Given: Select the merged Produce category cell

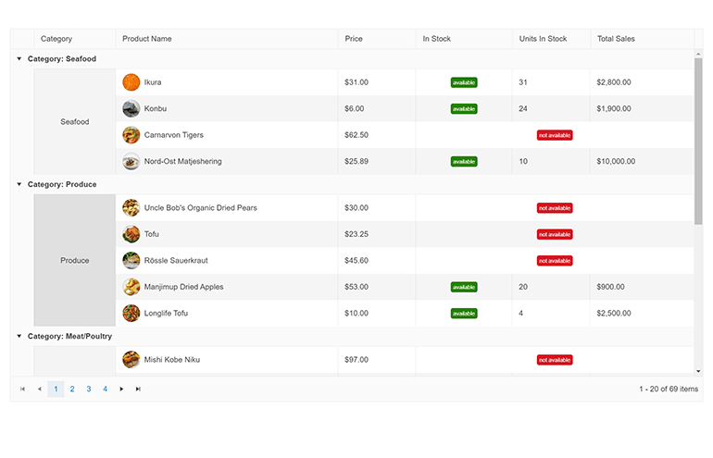Looking at the screenshot, I should tap(75, 261).
